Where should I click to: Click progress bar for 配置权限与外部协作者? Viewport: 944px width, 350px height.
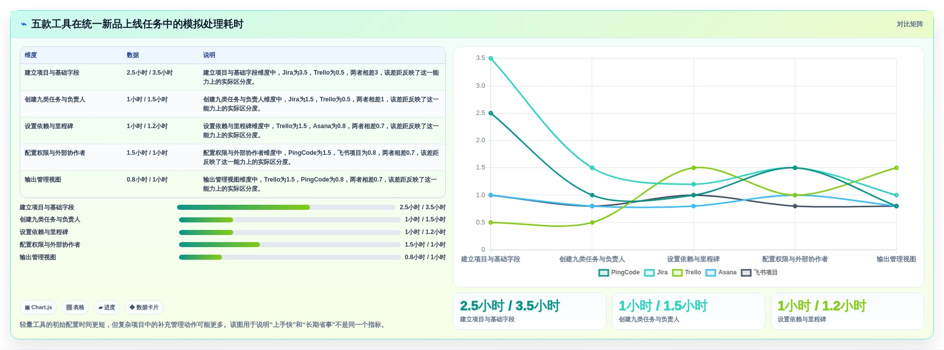[x=290, y=245]
